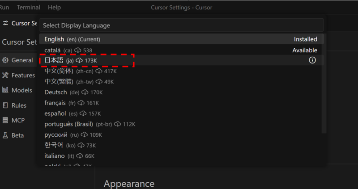Click the General gear icon in sidebar
This screenshot has width=358, height=189.
[x=5, y=60]
